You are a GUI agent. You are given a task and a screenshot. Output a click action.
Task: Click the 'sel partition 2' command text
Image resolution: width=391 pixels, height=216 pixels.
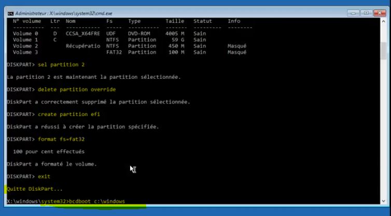click(61, 65)
